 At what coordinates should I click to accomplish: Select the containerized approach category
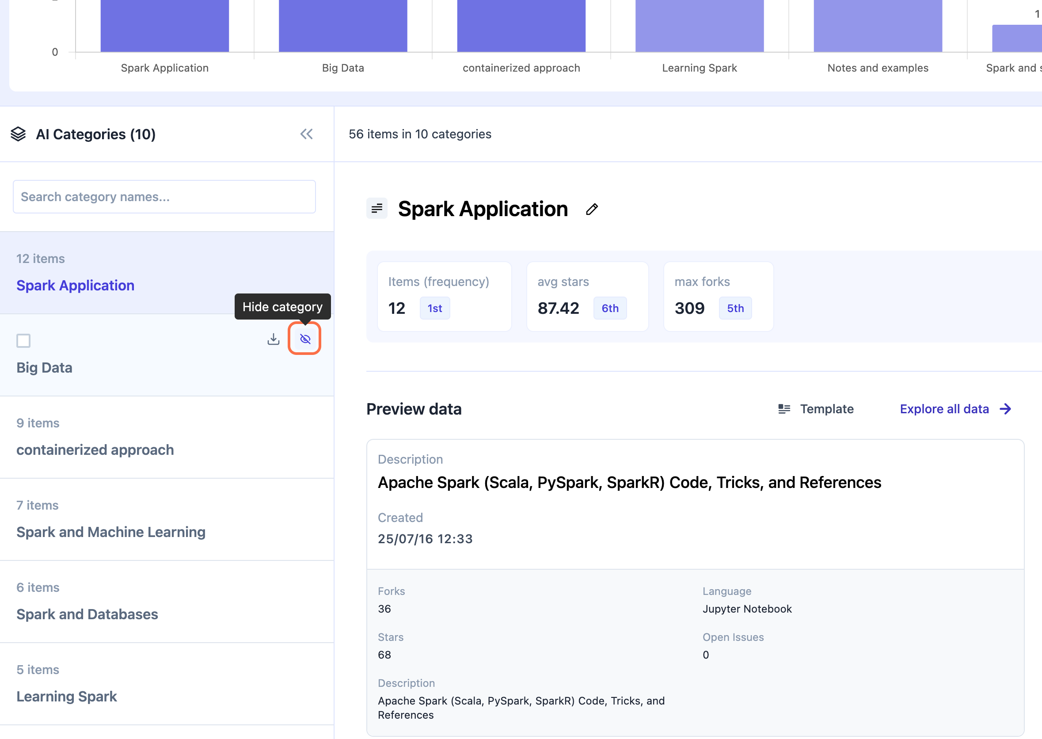pos(95,449)
